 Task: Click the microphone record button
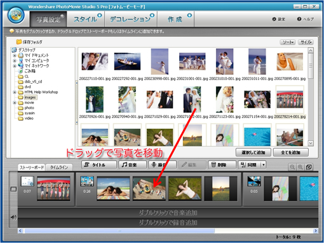click(x=162, y=165)
